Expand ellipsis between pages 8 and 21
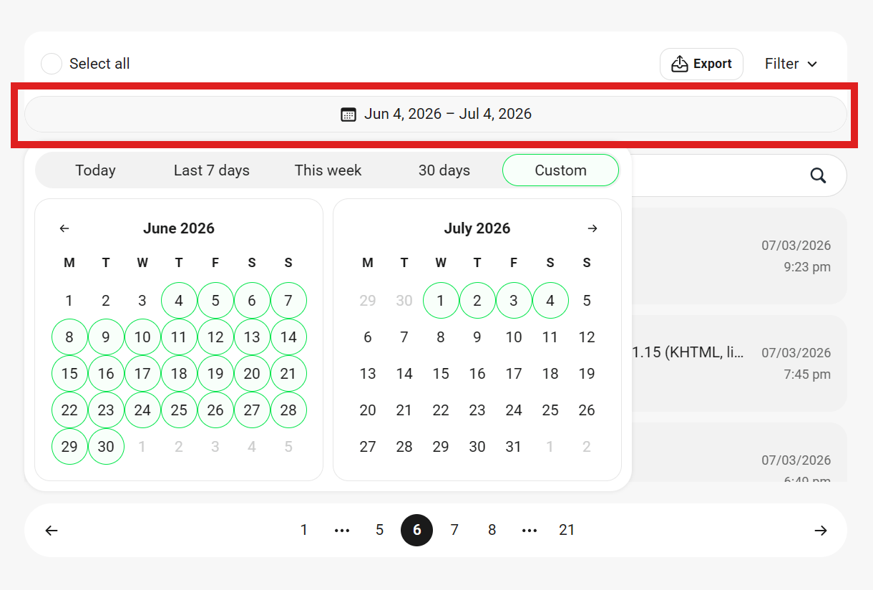Viewport: 873px width, 590px height. click(530, 531)
